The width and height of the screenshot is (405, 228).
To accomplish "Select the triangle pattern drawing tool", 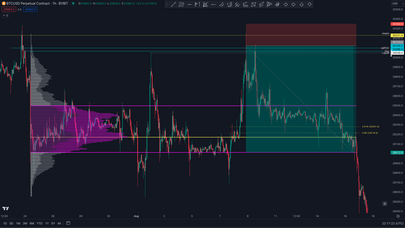I will (x=269, y=5).
